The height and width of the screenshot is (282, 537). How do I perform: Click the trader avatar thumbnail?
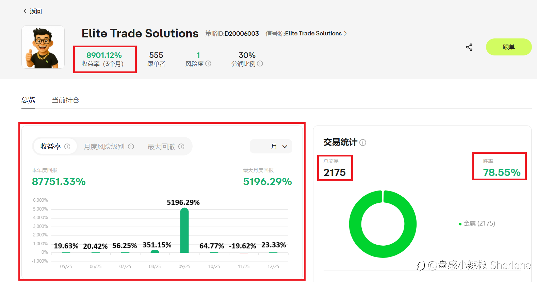pos(43,47)
